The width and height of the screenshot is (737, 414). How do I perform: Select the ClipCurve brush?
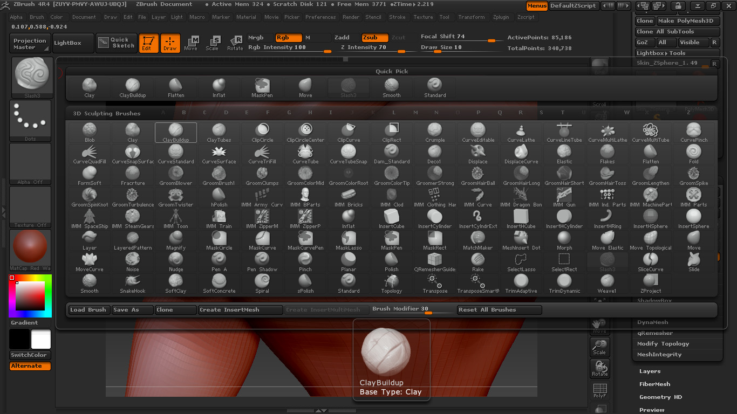pyautogui.click(x=349, y=133)
